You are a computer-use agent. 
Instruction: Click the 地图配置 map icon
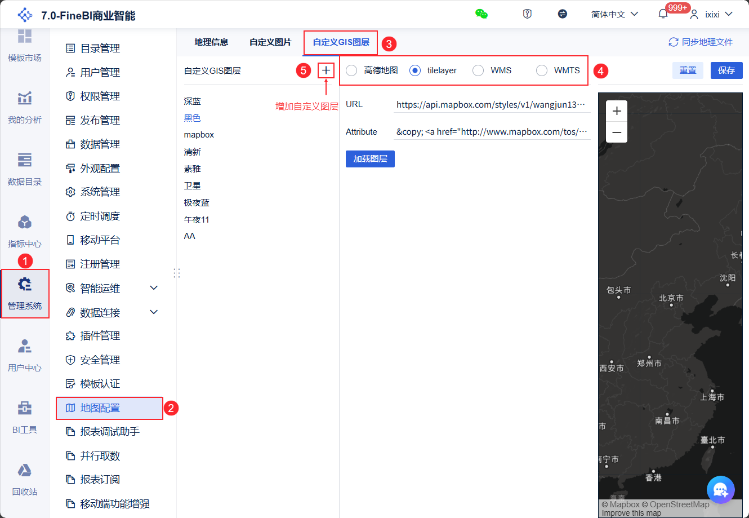tap(70, 408)
